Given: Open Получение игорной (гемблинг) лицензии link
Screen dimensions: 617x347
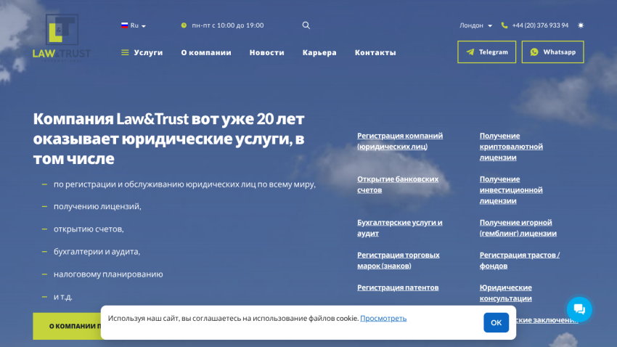Looking at the screenshot, I should pyautogui.click(x=518, y=228).
